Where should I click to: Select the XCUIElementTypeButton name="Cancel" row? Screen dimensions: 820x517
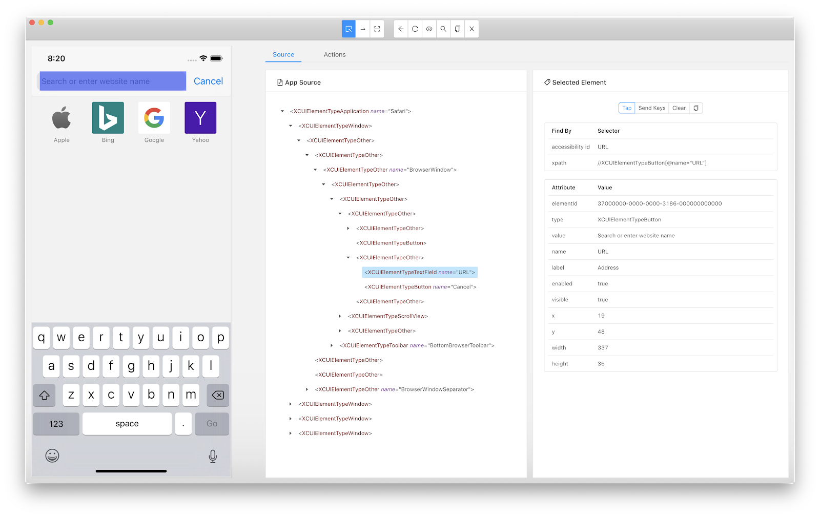pyautogui.click(x=420, y=287)
